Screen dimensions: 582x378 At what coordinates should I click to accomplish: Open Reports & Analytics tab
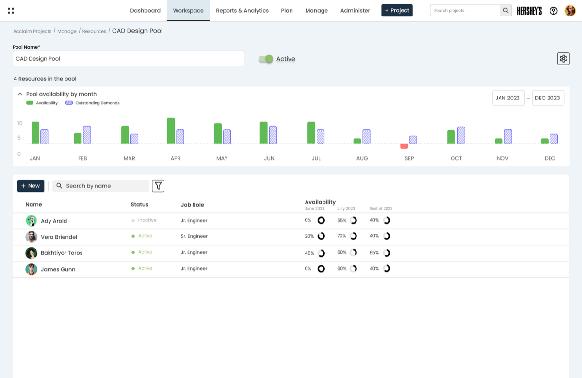242,11
